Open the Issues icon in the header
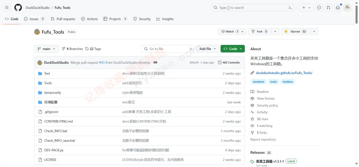 pos(319,8)
